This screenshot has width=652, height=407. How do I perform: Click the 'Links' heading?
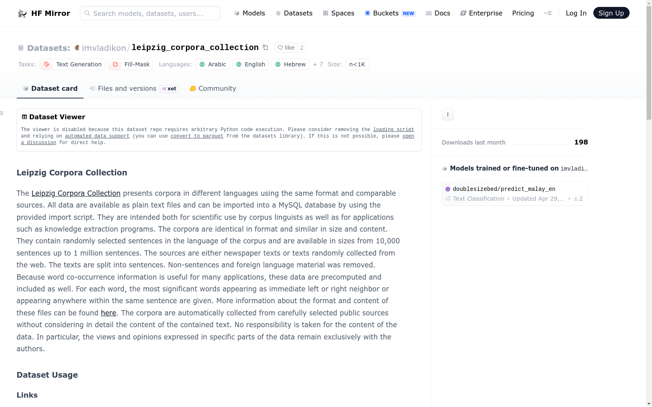[x=27, y=395]
